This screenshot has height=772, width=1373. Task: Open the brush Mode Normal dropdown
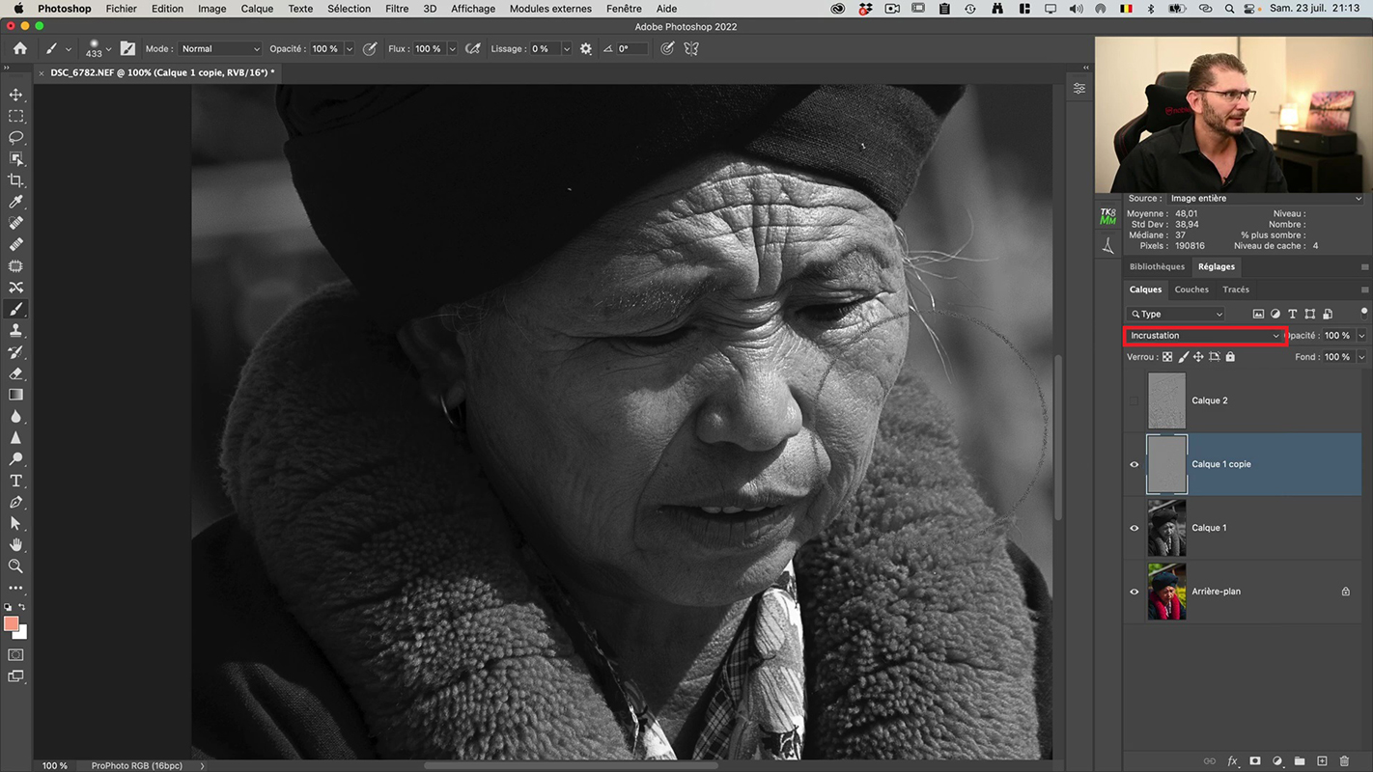click(x=220, y=49)
